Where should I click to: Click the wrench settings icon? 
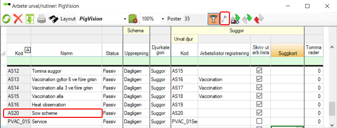click(x=225, y=19)
